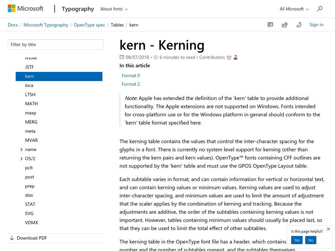Screen dimensions: 335x251
Task: Click the Sign in link
Action: [316, 25]
